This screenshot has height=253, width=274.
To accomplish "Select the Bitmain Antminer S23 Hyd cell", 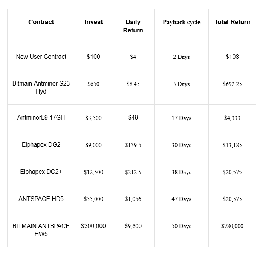I will (41, 87).
